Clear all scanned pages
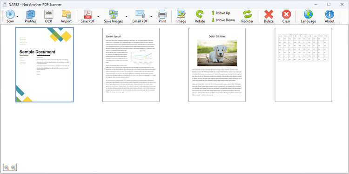 coord(286,17)
